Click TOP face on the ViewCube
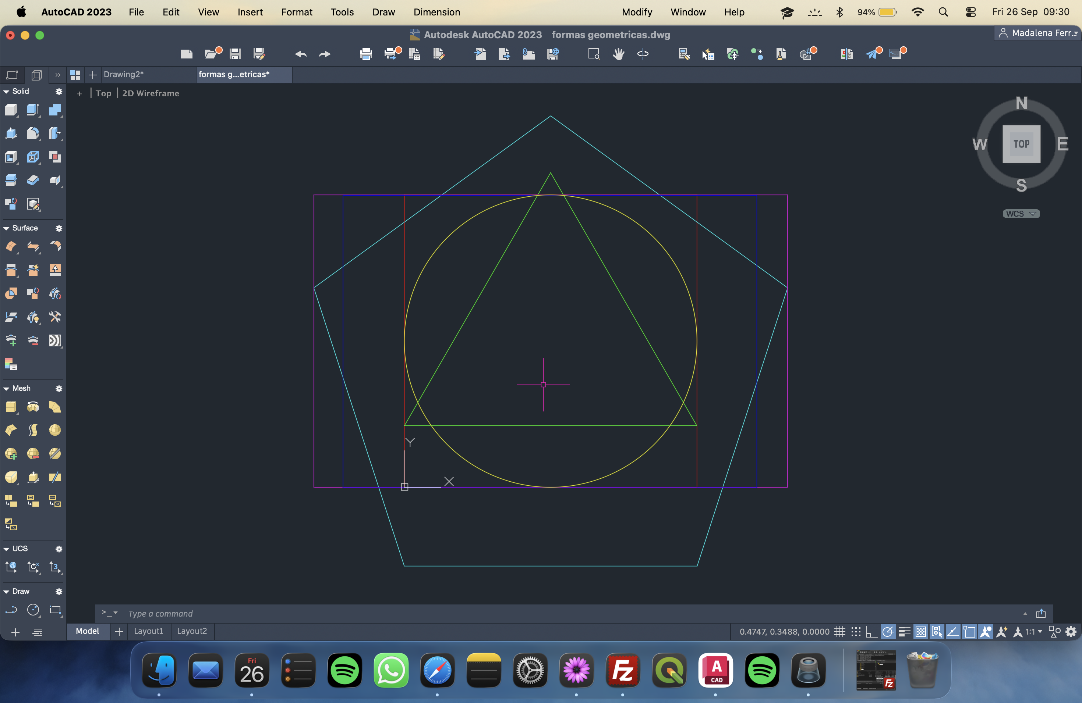Image resolution: width=1082 pixels, height=703 pixels. 1021,144
